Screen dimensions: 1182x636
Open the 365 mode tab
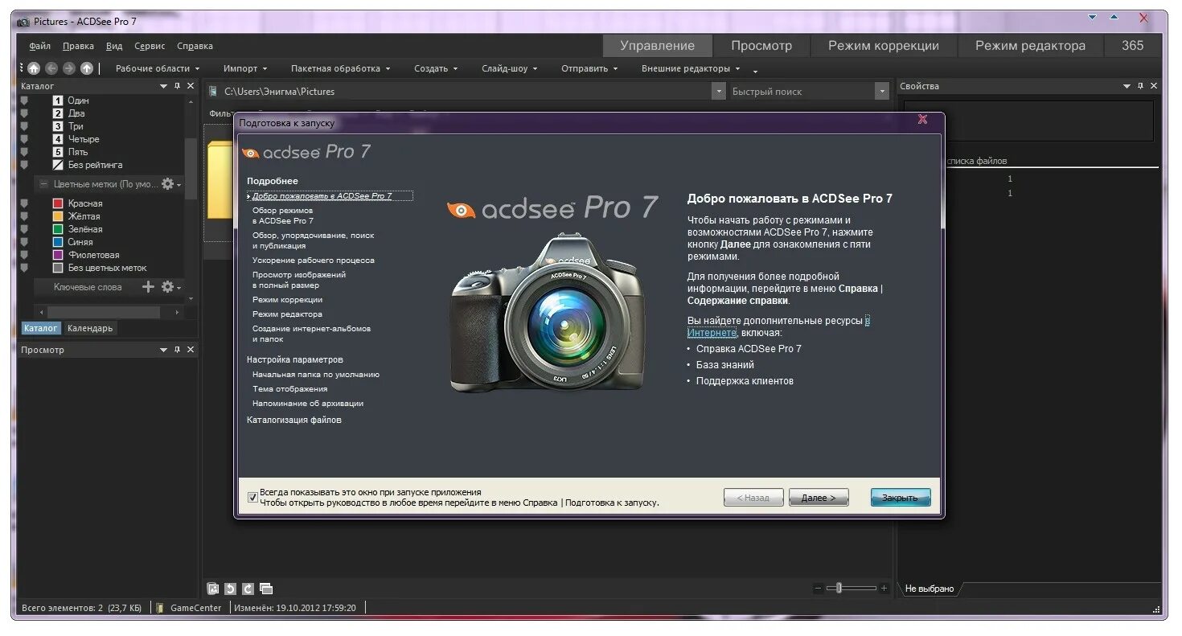[x=1132, y=46]
